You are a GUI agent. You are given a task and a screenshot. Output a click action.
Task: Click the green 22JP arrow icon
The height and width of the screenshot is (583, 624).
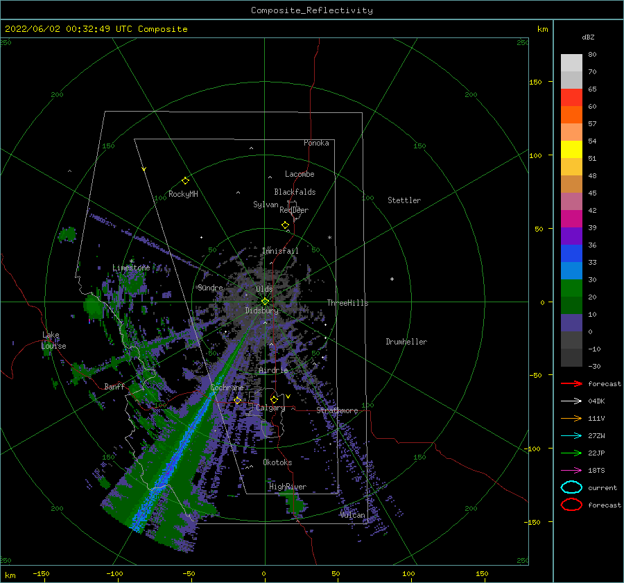571,453
